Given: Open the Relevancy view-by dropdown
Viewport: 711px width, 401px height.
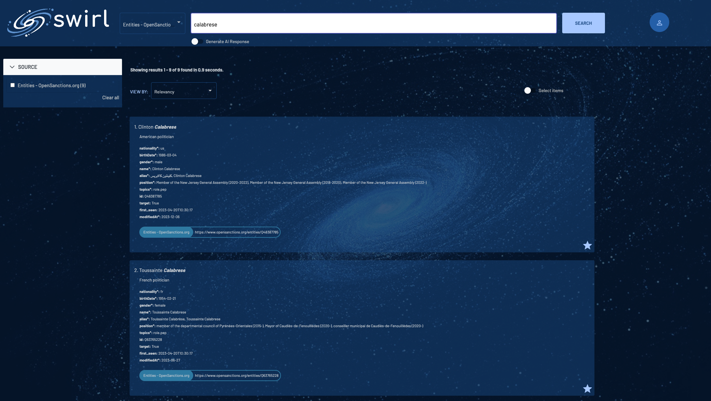Looking at the screenshot, I should pyautogui.click(x=183, y=91).
